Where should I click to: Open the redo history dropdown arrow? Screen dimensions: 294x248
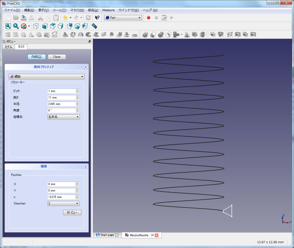pyautogui.click(x=81, y=18)
